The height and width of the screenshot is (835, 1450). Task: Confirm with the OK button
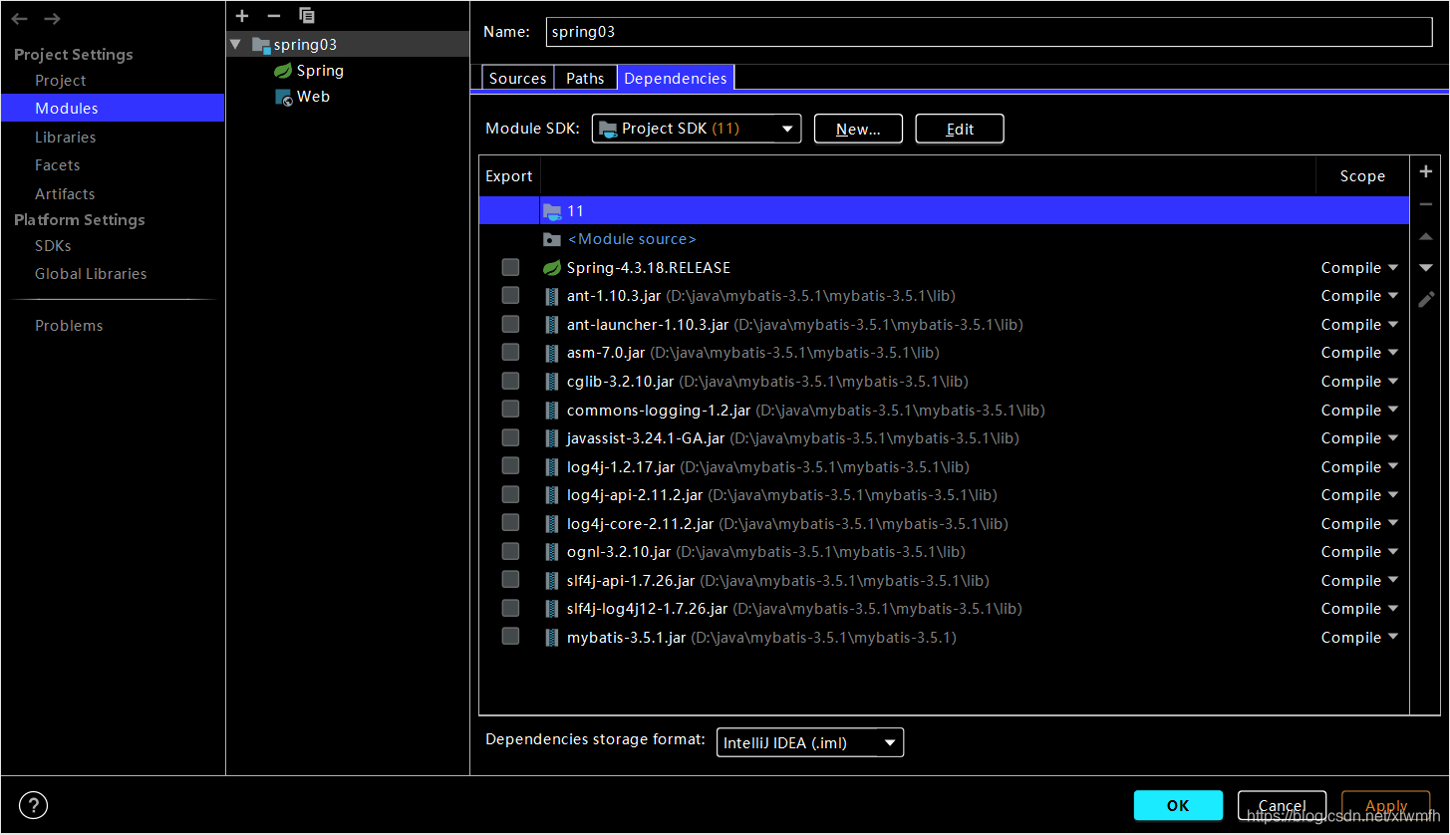tap(1178, 805)
